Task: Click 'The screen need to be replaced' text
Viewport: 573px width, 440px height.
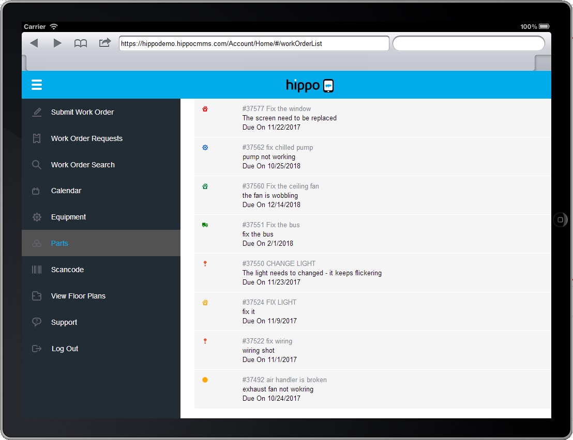Action: point(290,118)
